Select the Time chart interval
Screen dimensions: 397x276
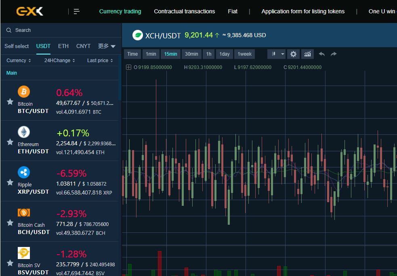tap(132, 54)
